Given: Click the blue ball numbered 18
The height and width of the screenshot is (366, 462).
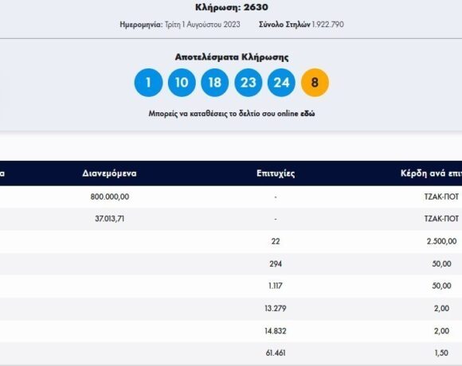Looking at the screenshot, I should [x=215, y=83].
